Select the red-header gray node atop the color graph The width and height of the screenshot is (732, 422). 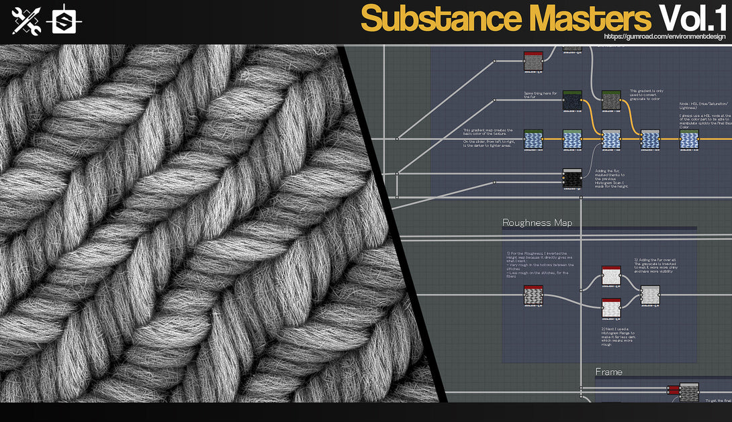pyautogui.click(x=533, y=61)
